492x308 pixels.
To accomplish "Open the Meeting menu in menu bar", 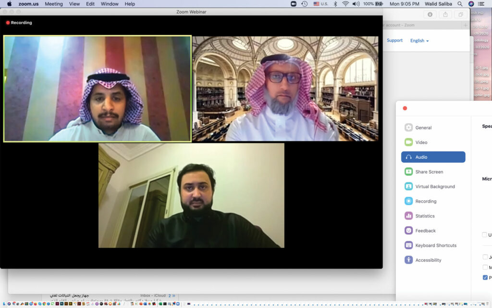I will pyautogui.click(x=53, y=4).
